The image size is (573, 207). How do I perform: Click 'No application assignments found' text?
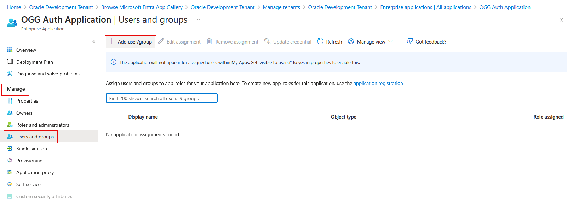[142, 134]
